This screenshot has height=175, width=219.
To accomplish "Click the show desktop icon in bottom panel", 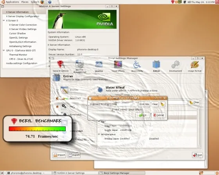I will (2, 173).
